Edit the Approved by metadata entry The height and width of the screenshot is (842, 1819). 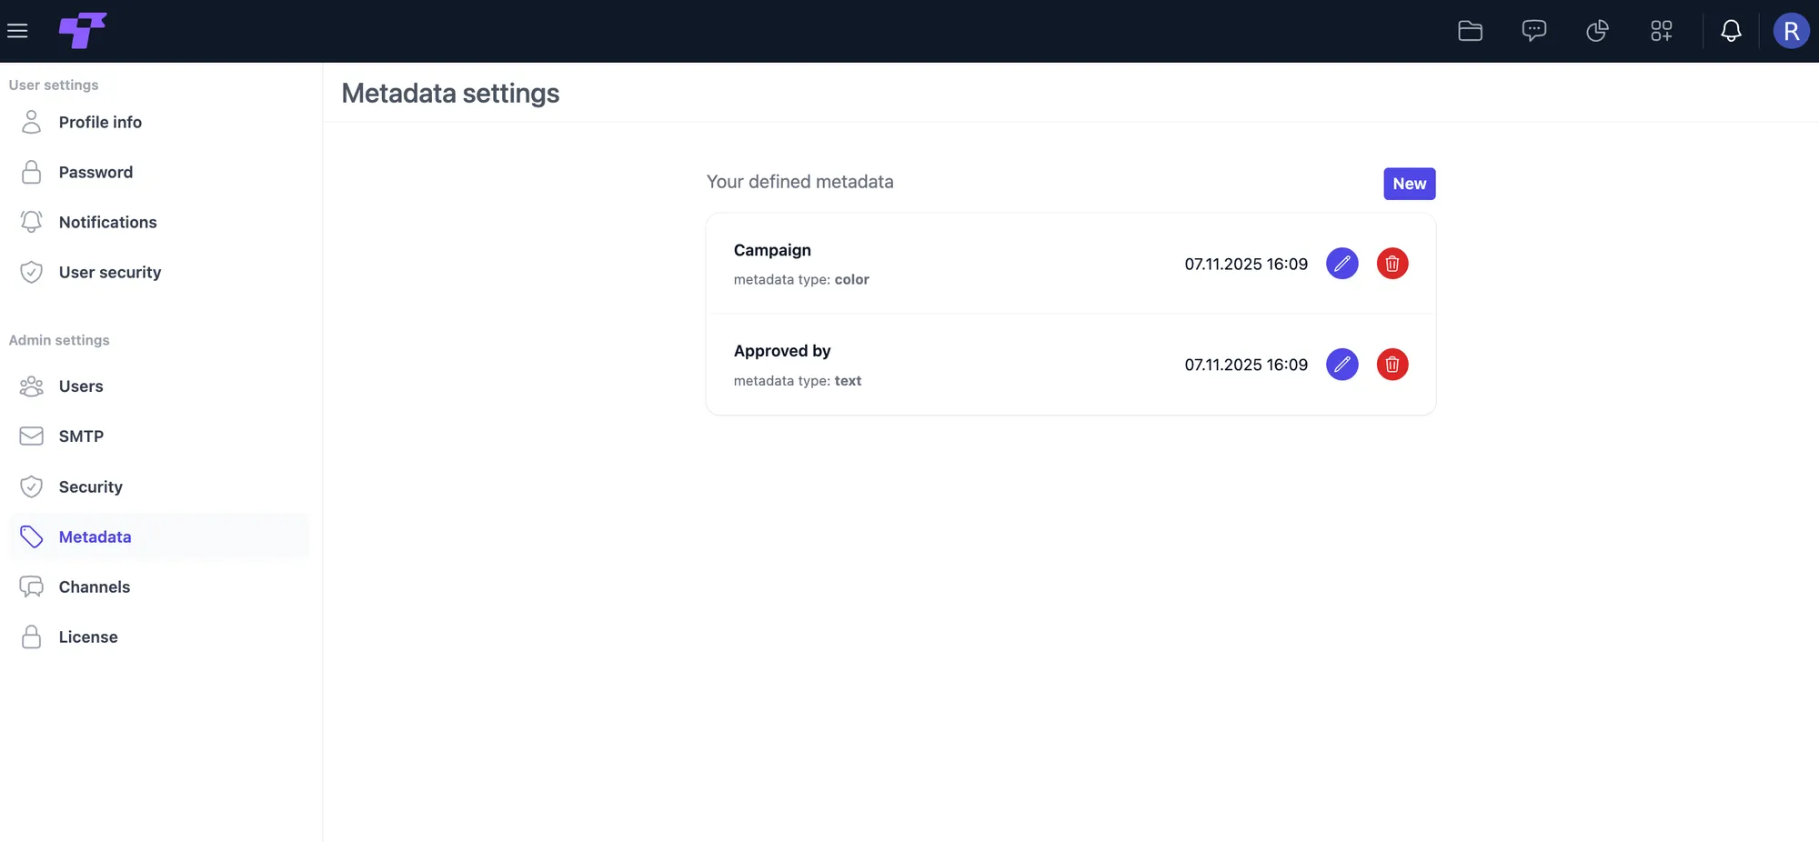point(1342,365)
